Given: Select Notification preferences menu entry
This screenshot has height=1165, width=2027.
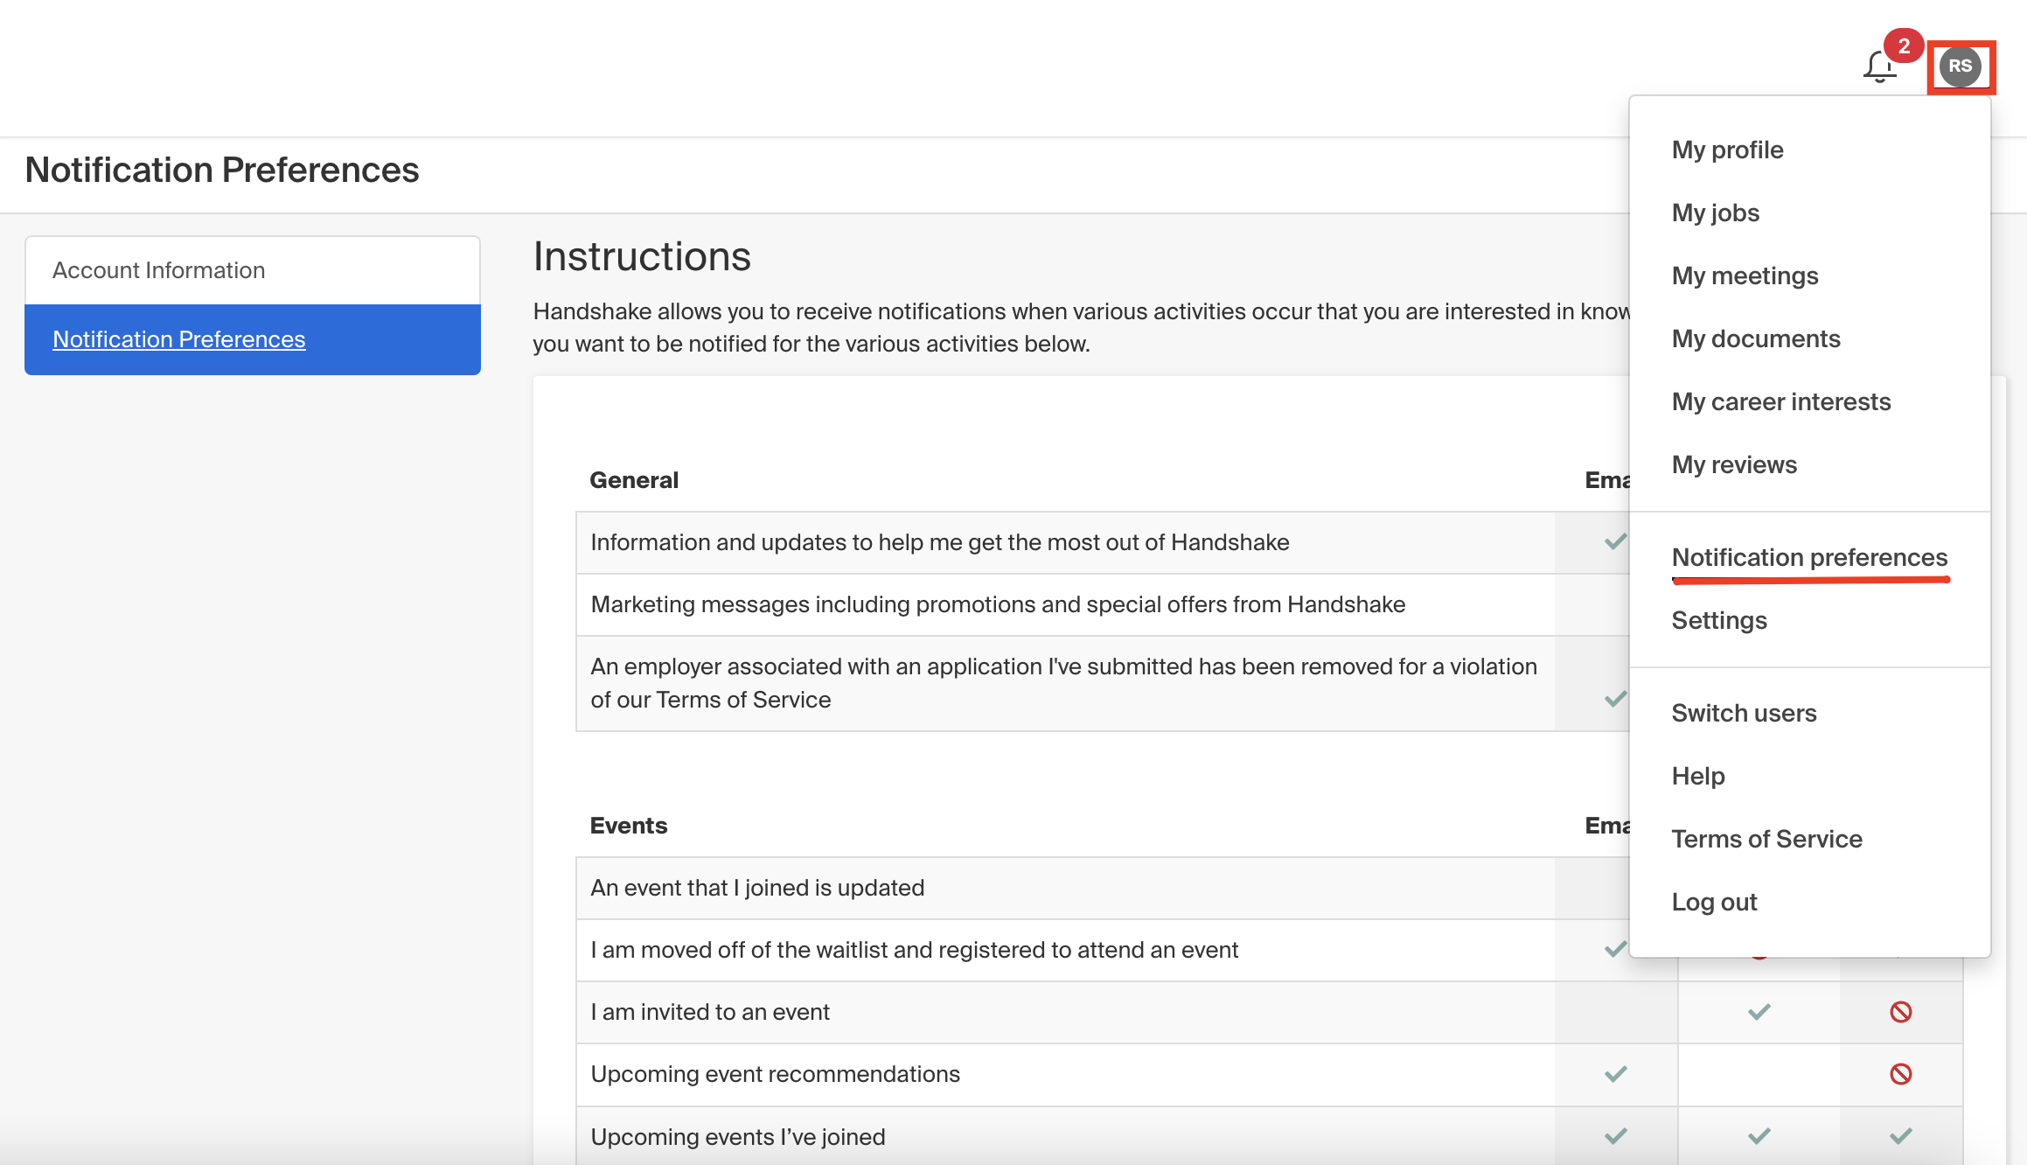Looking at the screenshot, I should tap(1809, 557).
